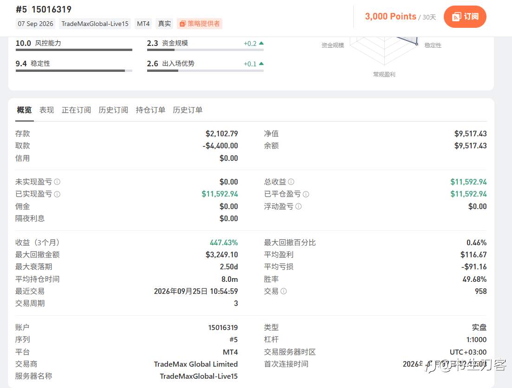This screenshot has height=388, width=512.
Task: Click the green up arrow beside +0.1
Action: [261, 64]
